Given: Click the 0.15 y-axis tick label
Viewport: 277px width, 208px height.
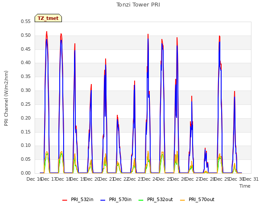Looking at the screenshot, I should point(26,132).
